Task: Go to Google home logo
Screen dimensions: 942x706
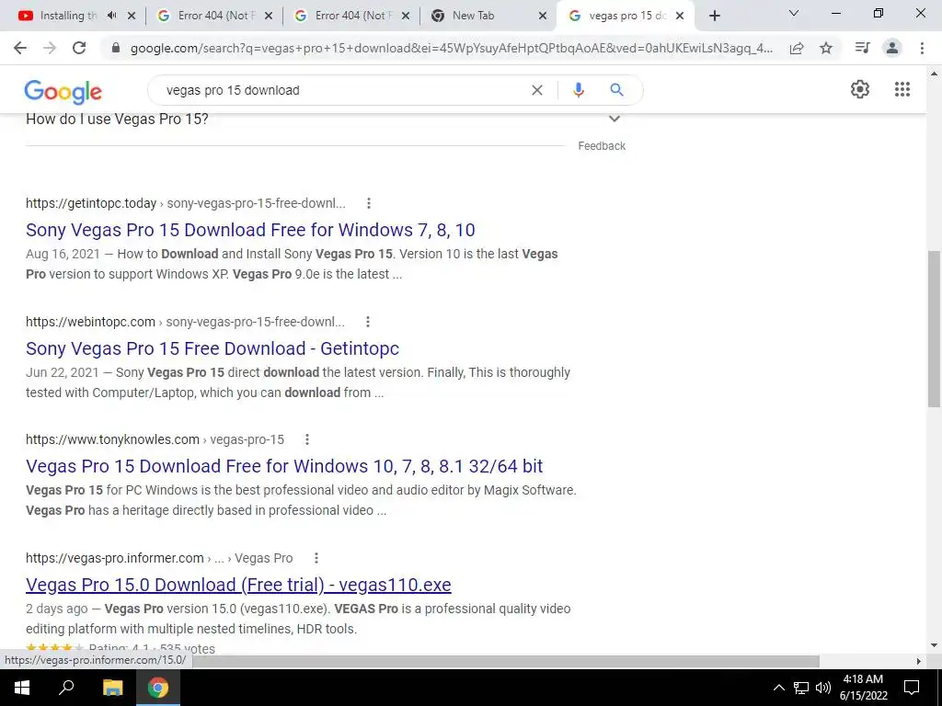Action: [63, 92]
